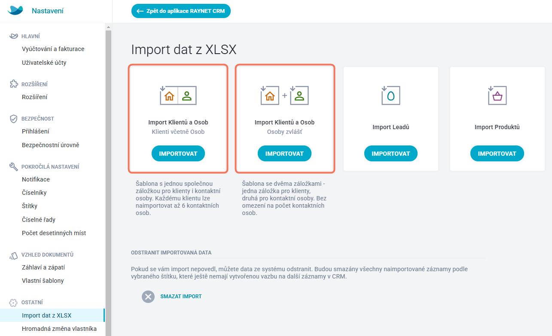Go back via Zpět do aplikace RAYNET CRM
The height and width of the screenshot is (336, 552).
pyautogui.click(x=181, y=11)
